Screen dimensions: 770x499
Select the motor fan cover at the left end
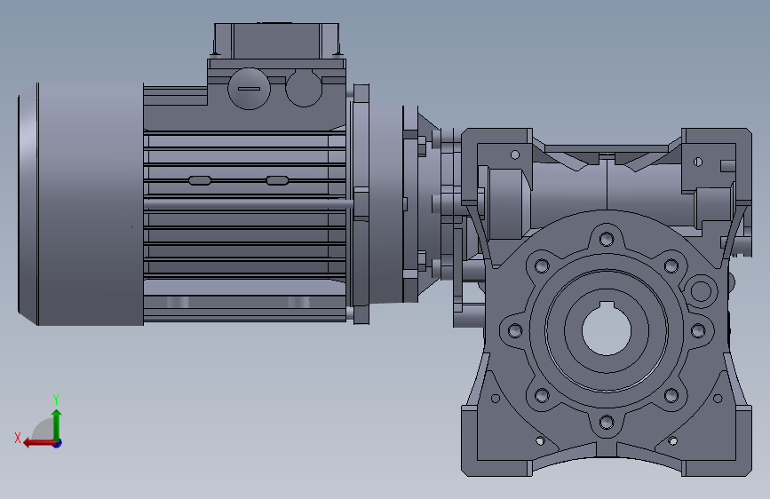pyautogui.click(x=81, y=204)
